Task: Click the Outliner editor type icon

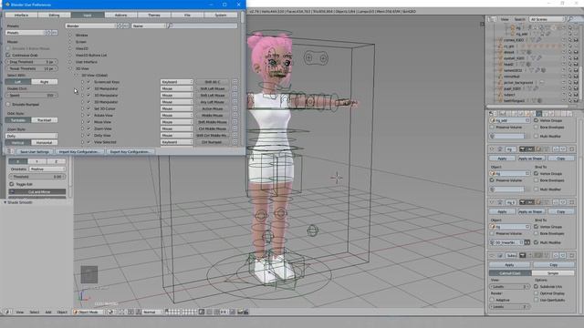Action: (493, 19)
